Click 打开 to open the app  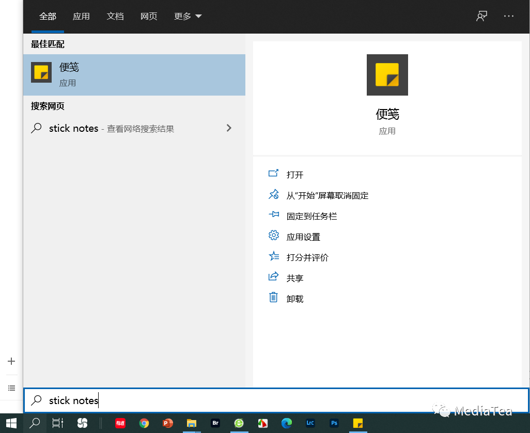coord(295,175)
